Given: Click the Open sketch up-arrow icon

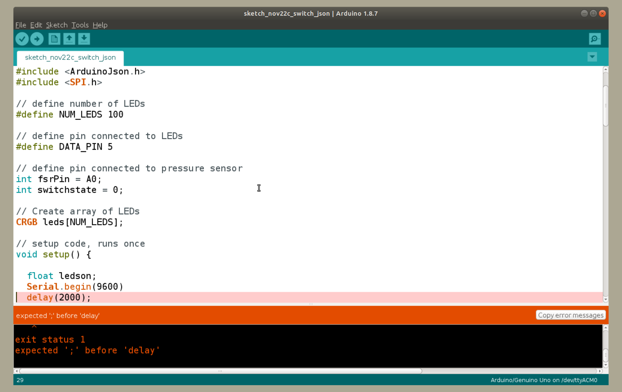Looking at the screenshot, I should (69, 39).
